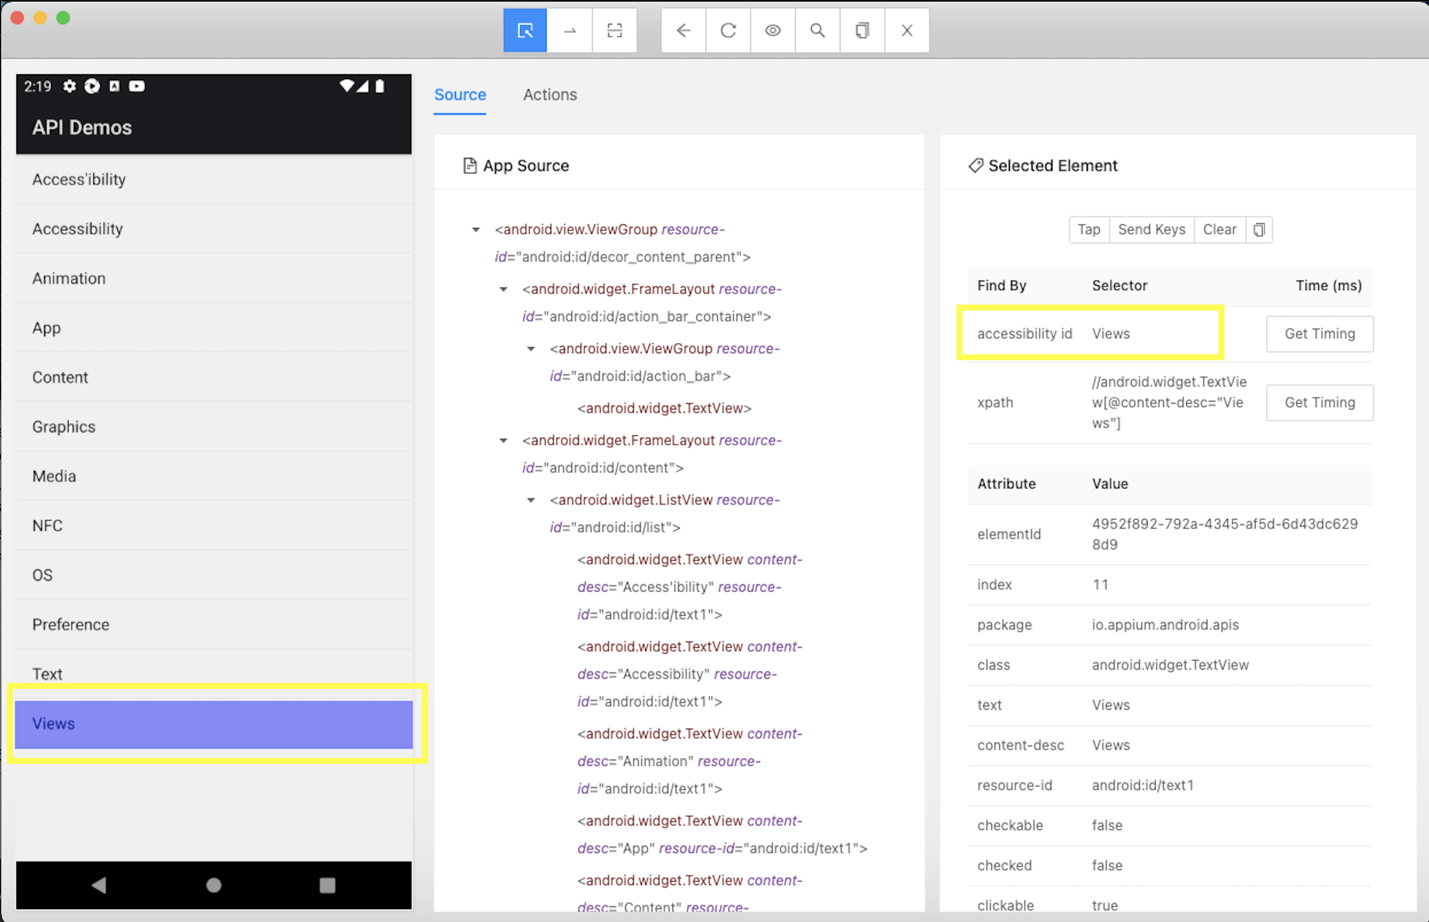Quit session with the X toolbar icon
Viewport: 1429px width, 922px height.
click(x=907, y=30)
